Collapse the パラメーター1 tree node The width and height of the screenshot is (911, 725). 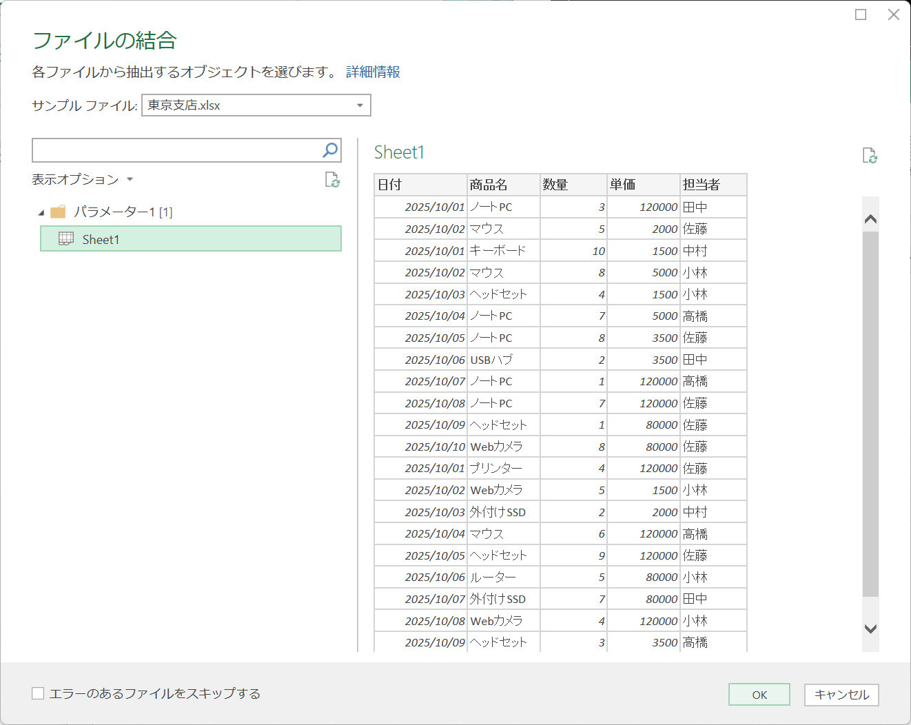pyautogui.click(x=41, y=212)
